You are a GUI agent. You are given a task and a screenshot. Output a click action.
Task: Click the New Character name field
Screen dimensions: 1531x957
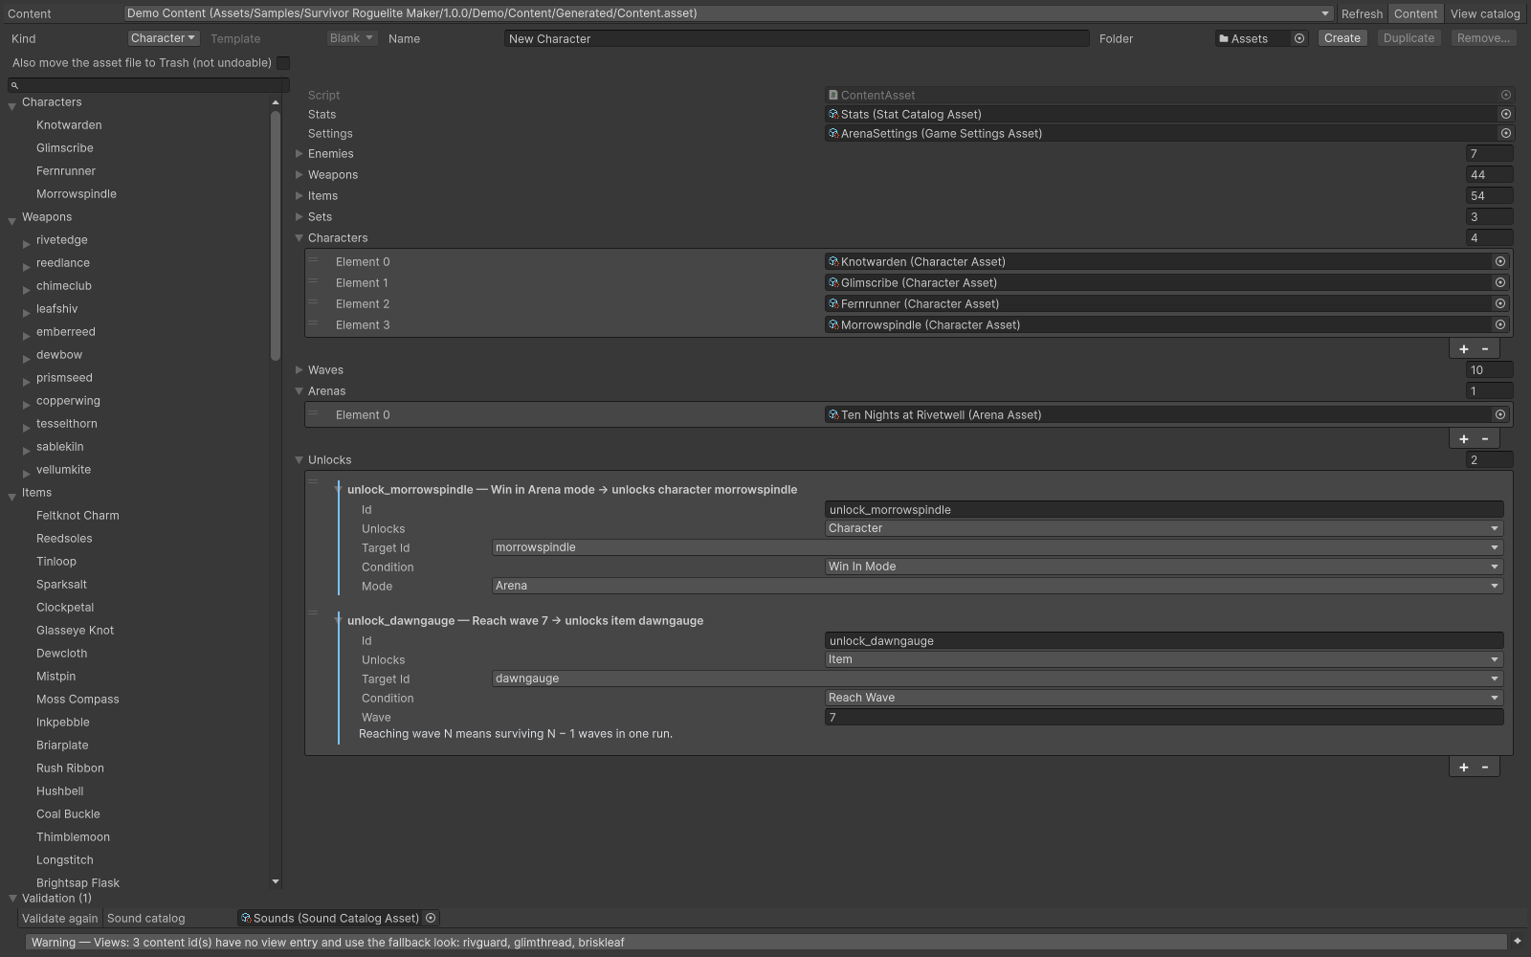click(x=796, y=38)
